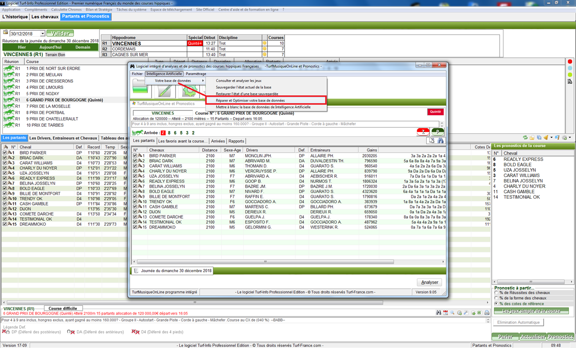Click the 'Parier' button
This screenshot has width=576, height=348.
(x=505, y=336)
